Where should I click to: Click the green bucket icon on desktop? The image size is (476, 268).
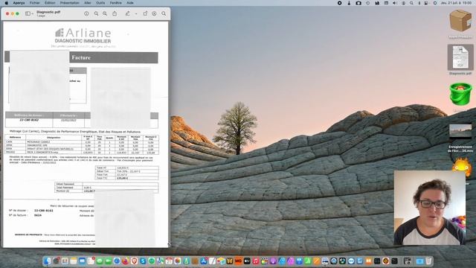coord(460,95)
